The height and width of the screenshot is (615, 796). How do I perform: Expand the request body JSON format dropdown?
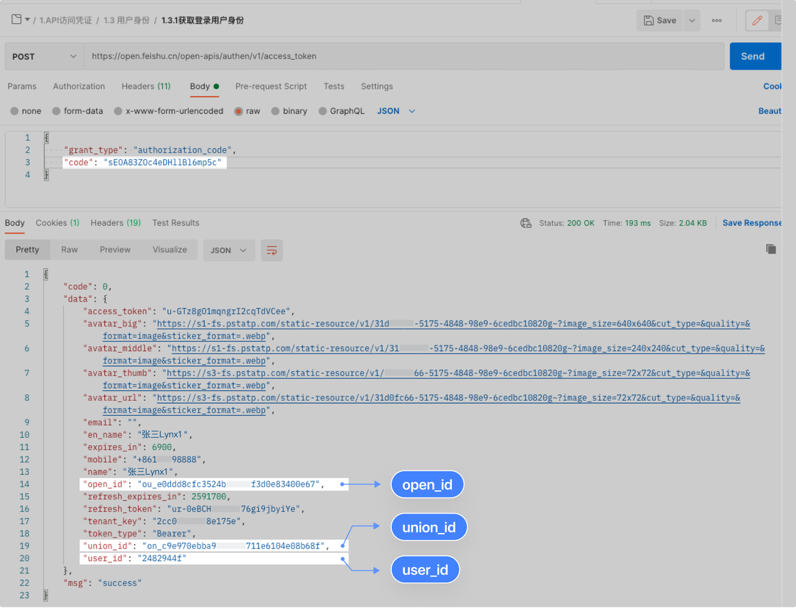[x=396, y=111]
